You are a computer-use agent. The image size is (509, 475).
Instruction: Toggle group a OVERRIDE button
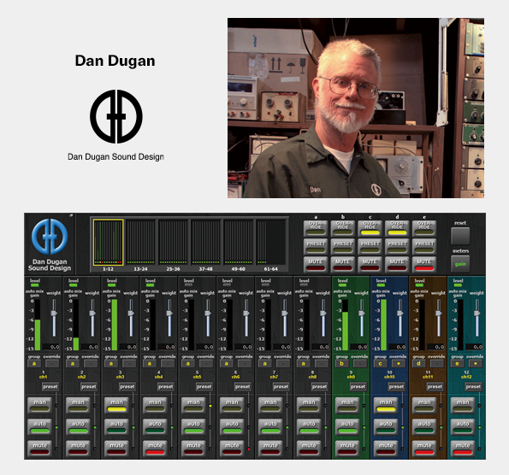tap(316, 228)
